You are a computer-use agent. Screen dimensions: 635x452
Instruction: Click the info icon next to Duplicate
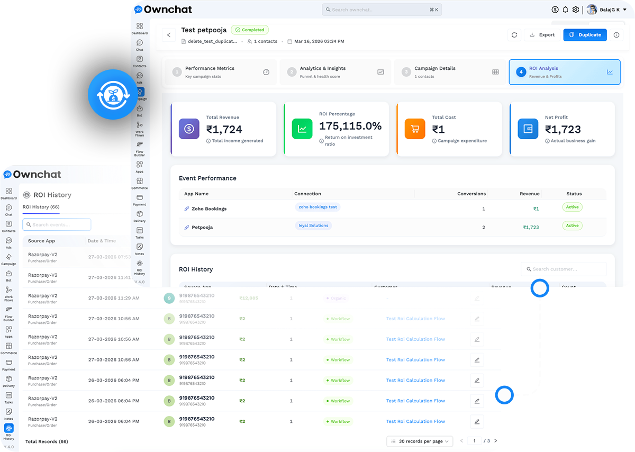tap(616, 34)
